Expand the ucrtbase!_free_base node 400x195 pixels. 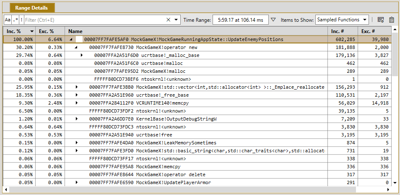77,95
